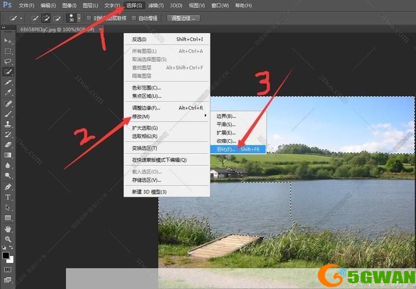
Task: Expand the 修改(M) submenu arrow
Action: [x=205, y=116]
